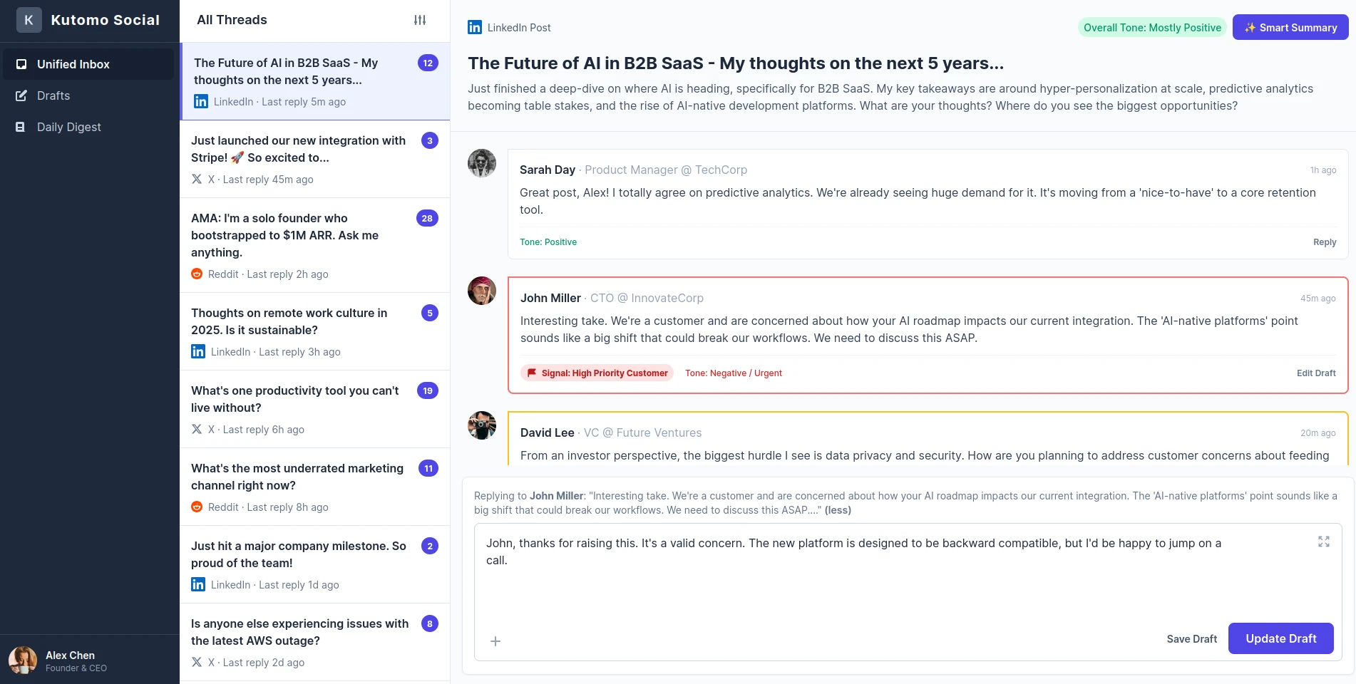Select the AWS outage thread
Image resolution: width=1356 pixels, height=684 pixels.
click(x=299, y=632)
